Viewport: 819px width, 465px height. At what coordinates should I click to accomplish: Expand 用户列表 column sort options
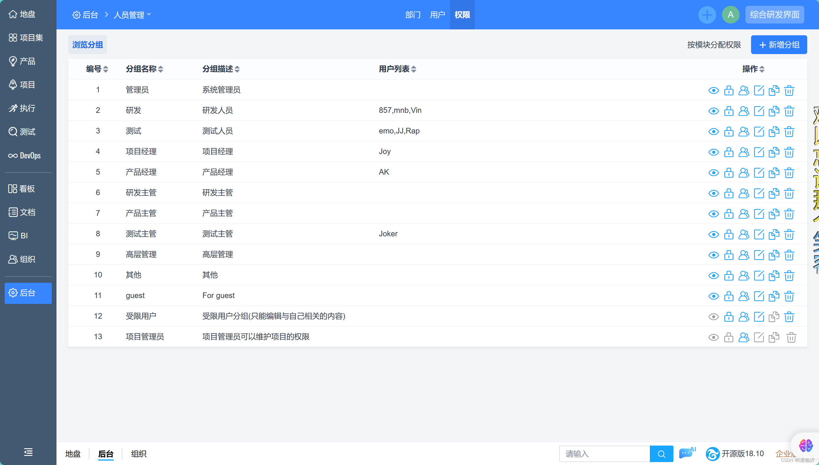[414, 69]
